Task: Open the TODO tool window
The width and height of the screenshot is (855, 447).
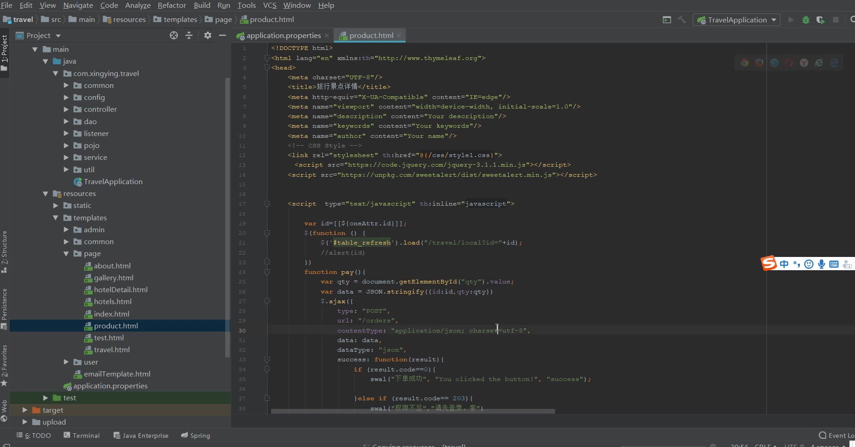Action: (x=33, y=435)
